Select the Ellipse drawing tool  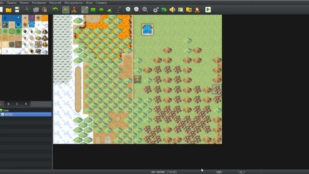pyautogui.click(x=101, y=10)
